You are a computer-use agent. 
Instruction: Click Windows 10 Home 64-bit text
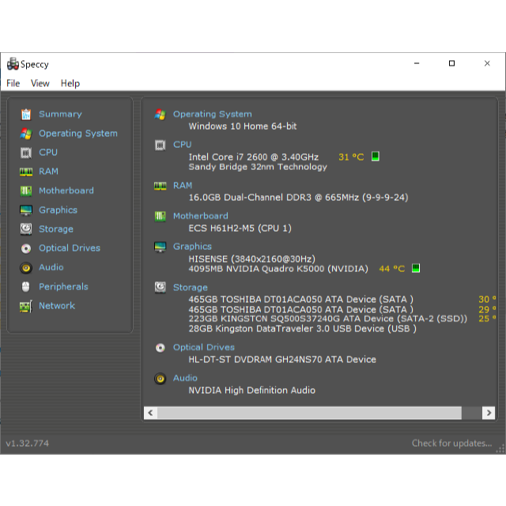coord(243,126)
